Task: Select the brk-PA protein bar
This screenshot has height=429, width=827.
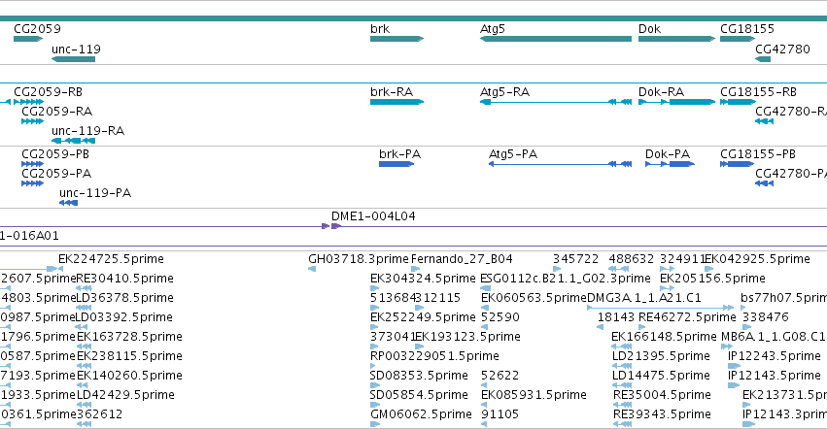Action: pyautogui.click(x=396, y=164)
